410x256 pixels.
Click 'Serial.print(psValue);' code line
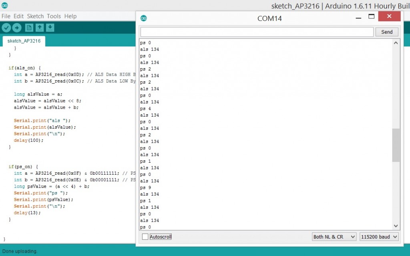[x=43, y=200]
